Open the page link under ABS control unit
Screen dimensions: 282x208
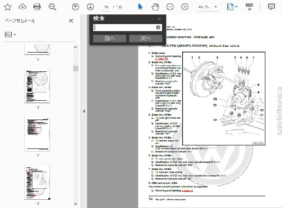(187, 190)
